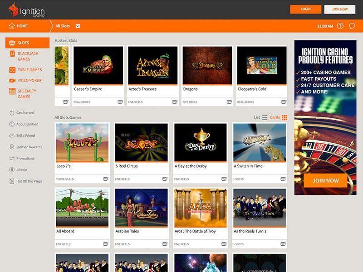Screen dimensions: 363x272
Task: Open the A Switch in Time thumbnail
Action: point(260,142)
